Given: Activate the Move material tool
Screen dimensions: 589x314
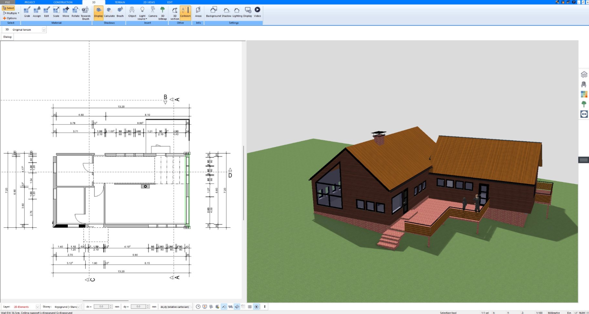Looking at the screenshot, I should click(66, 12).
